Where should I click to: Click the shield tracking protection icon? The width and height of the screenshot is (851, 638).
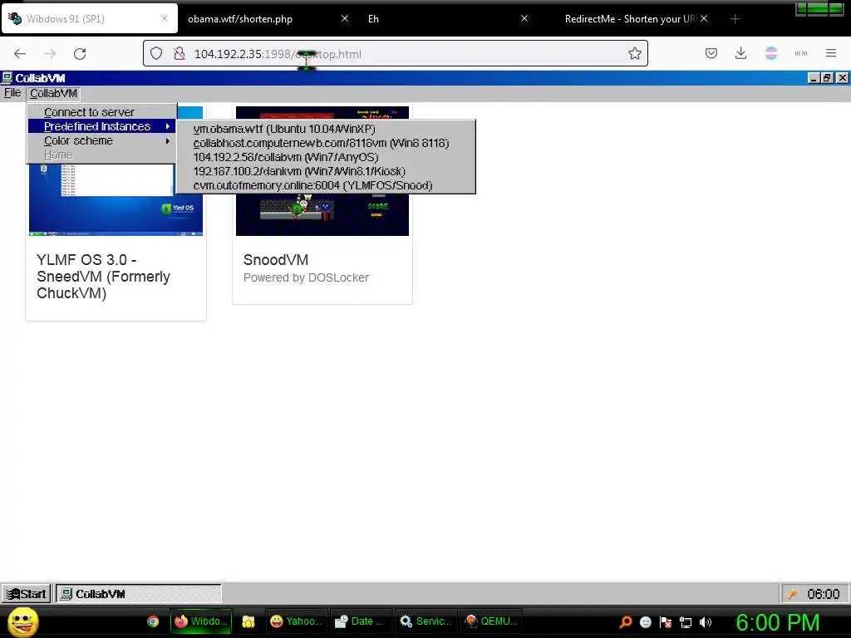coord(156,54)
